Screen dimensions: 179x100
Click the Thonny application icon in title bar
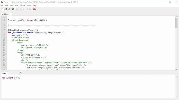(x=2, y=2)
